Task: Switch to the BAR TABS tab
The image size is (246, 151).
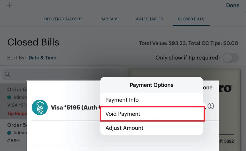Action: click(x=109, y=19)
